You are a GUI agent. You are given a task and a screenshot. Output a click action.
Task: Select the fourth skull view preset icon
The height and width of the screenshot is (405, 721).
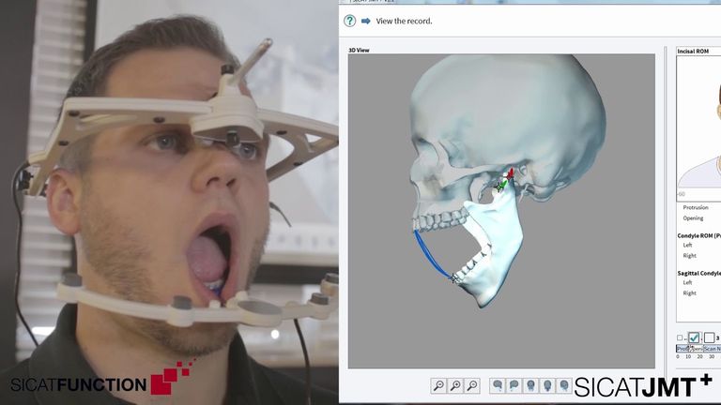547,385
